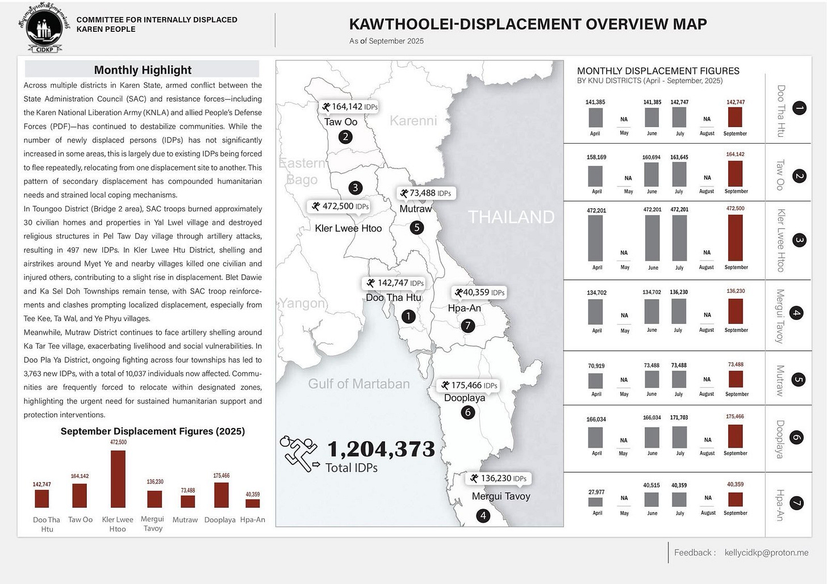Image resolution: width=827 pixels, height=584 pixels.
Task: Click the 70,919 April value in the Mutraw row
Action: tap(596, 366)
